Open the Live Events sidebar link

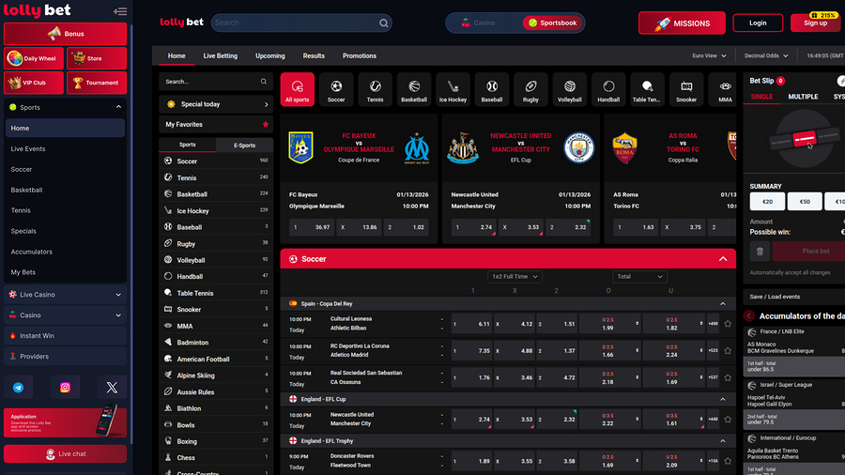click(x=28, y=148)
